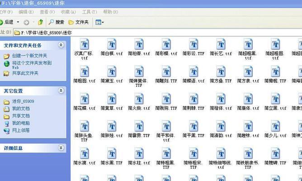Select the 简弹簧体.TTF font file icon
Image resolution: width=302 pixels, height=181 pixels.
pos(139,71)
